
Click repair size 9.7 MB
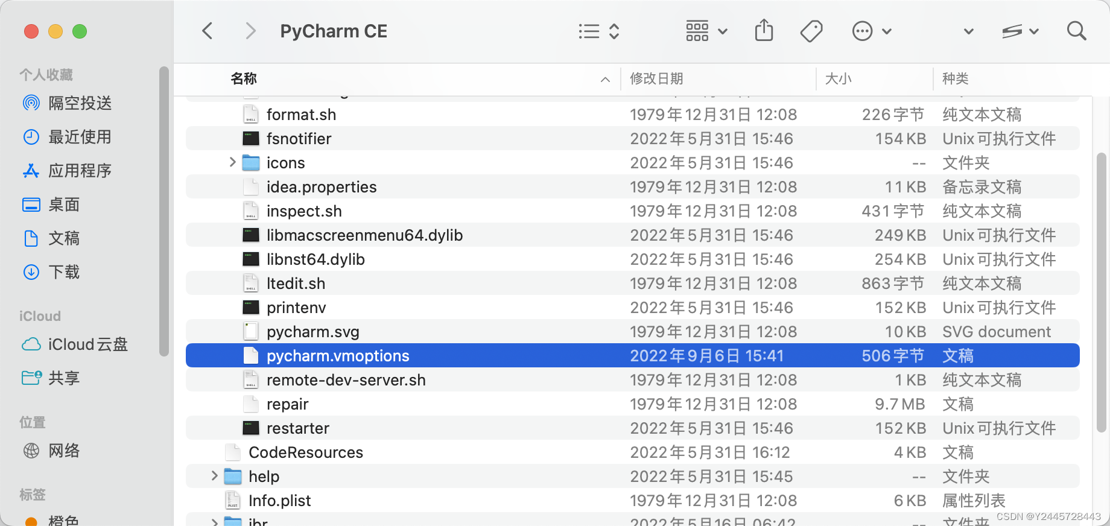pos(899,404)
